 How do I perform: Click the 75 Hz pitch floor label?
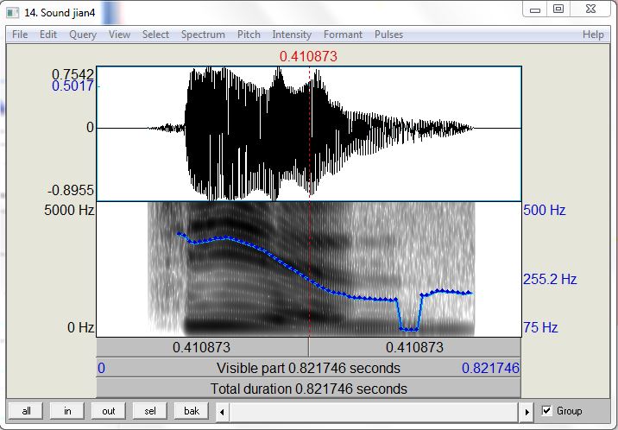[x=540, y=327]
